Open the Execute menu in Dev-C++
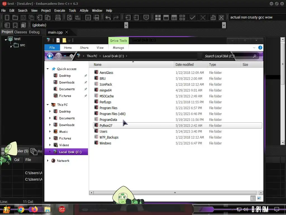The image size is (286, 215). point(60,11)
